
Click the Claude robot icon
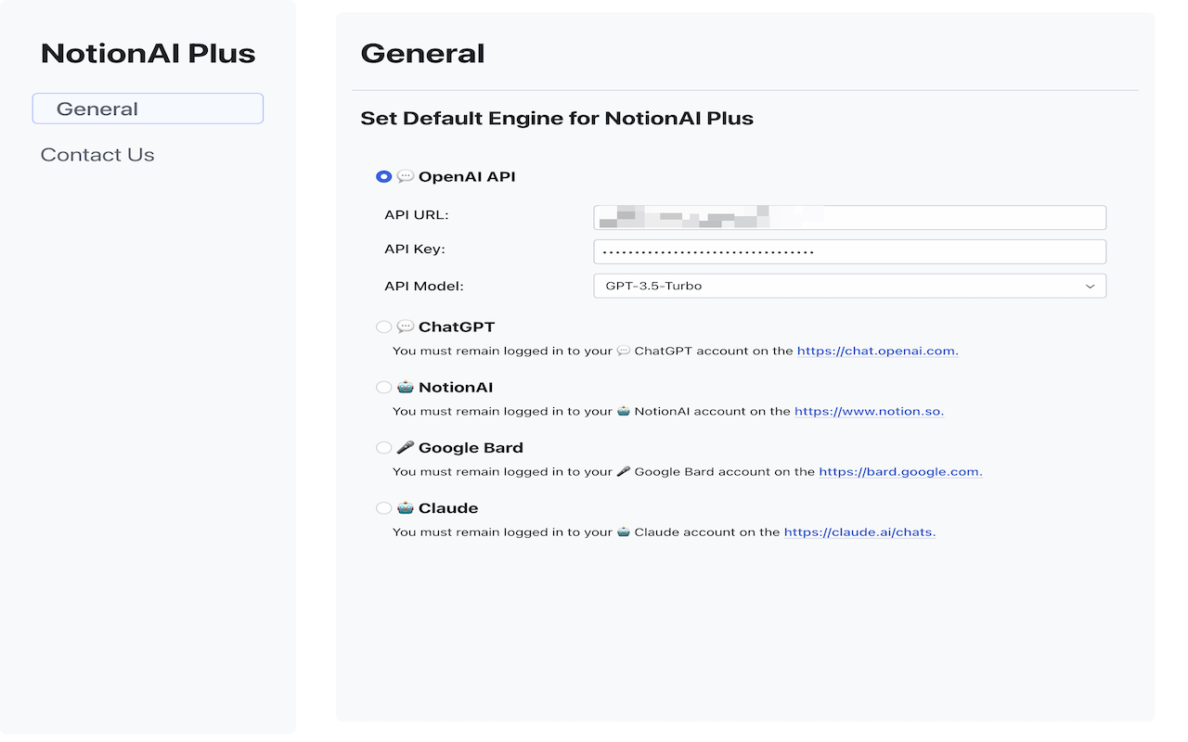(x=406, y=507)
